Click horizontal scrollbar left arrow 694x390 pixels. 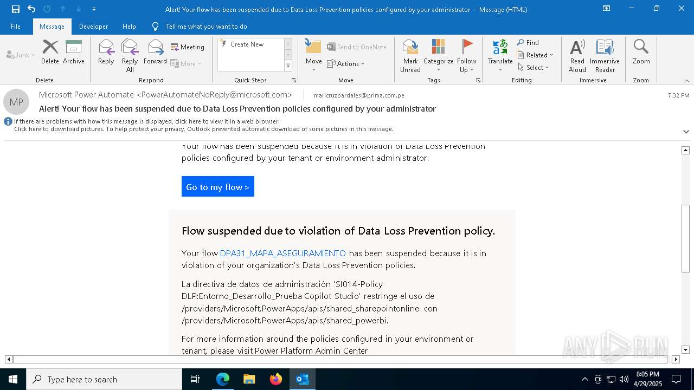(9, 359)
